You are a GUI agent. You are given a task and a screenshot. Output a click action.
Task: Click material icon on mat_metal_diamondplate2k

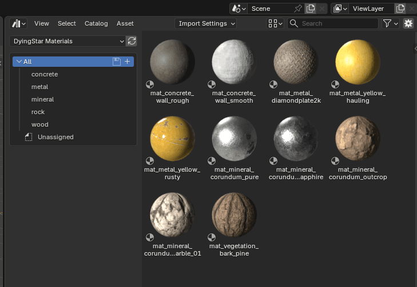(x=273, y=84)
